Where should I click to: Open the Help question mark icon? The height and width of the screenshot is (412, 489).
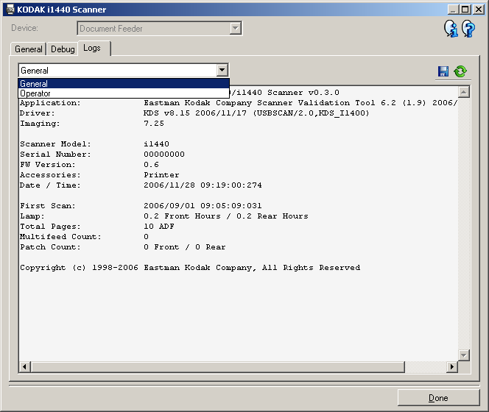[468, 29]
